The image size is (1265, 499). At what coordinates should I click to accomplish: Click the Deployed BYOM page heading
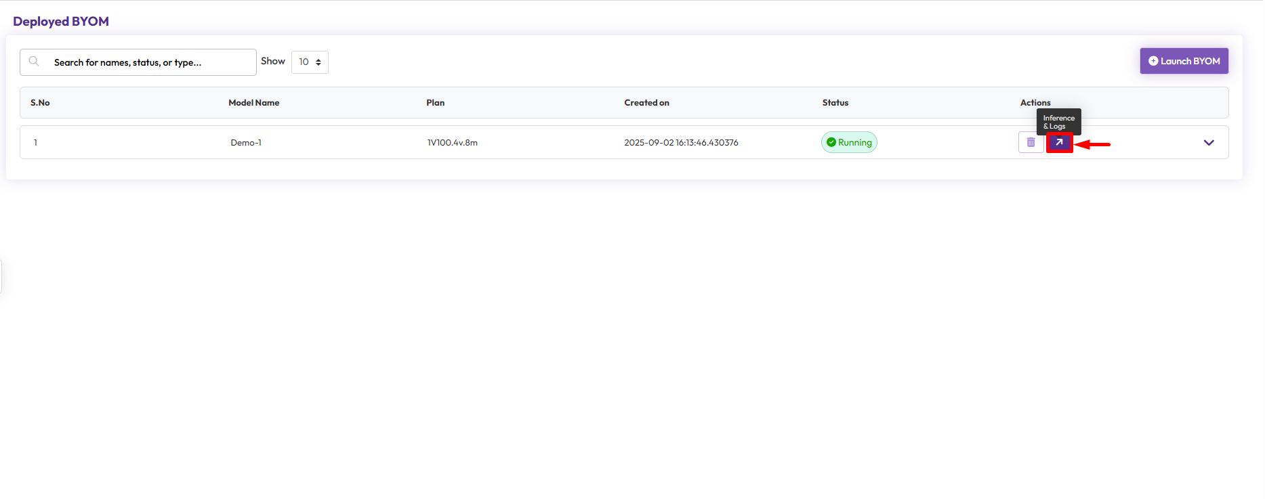click(61, 22)
